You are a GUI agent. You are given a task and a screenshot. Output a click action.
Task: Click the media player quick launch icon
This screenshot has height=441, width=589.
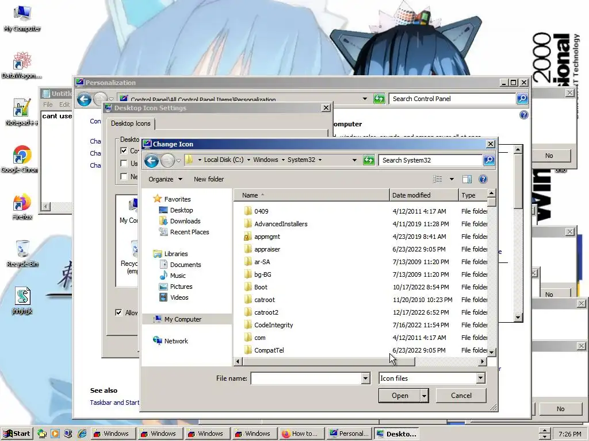click(55, 434)
